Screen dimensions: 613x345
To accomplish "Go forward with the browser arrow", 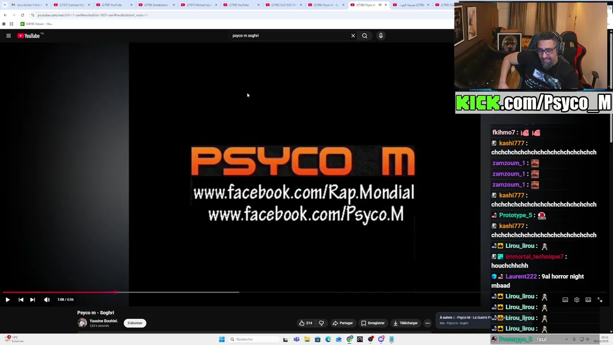I will [13, 15].
